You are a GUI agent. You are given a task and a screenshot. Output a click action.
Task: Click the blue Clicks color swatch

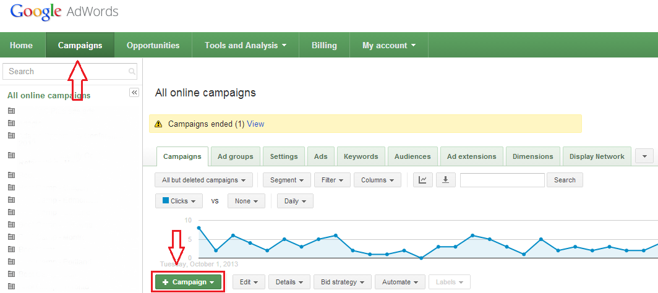coord(165,201)
